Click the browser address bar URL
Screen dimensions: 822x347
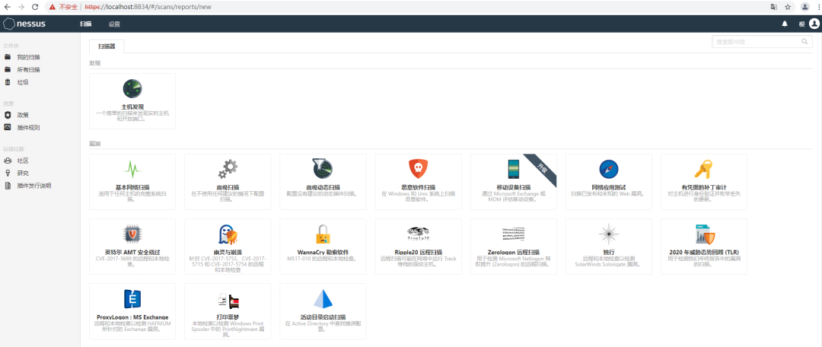click(x=148, y=7)
